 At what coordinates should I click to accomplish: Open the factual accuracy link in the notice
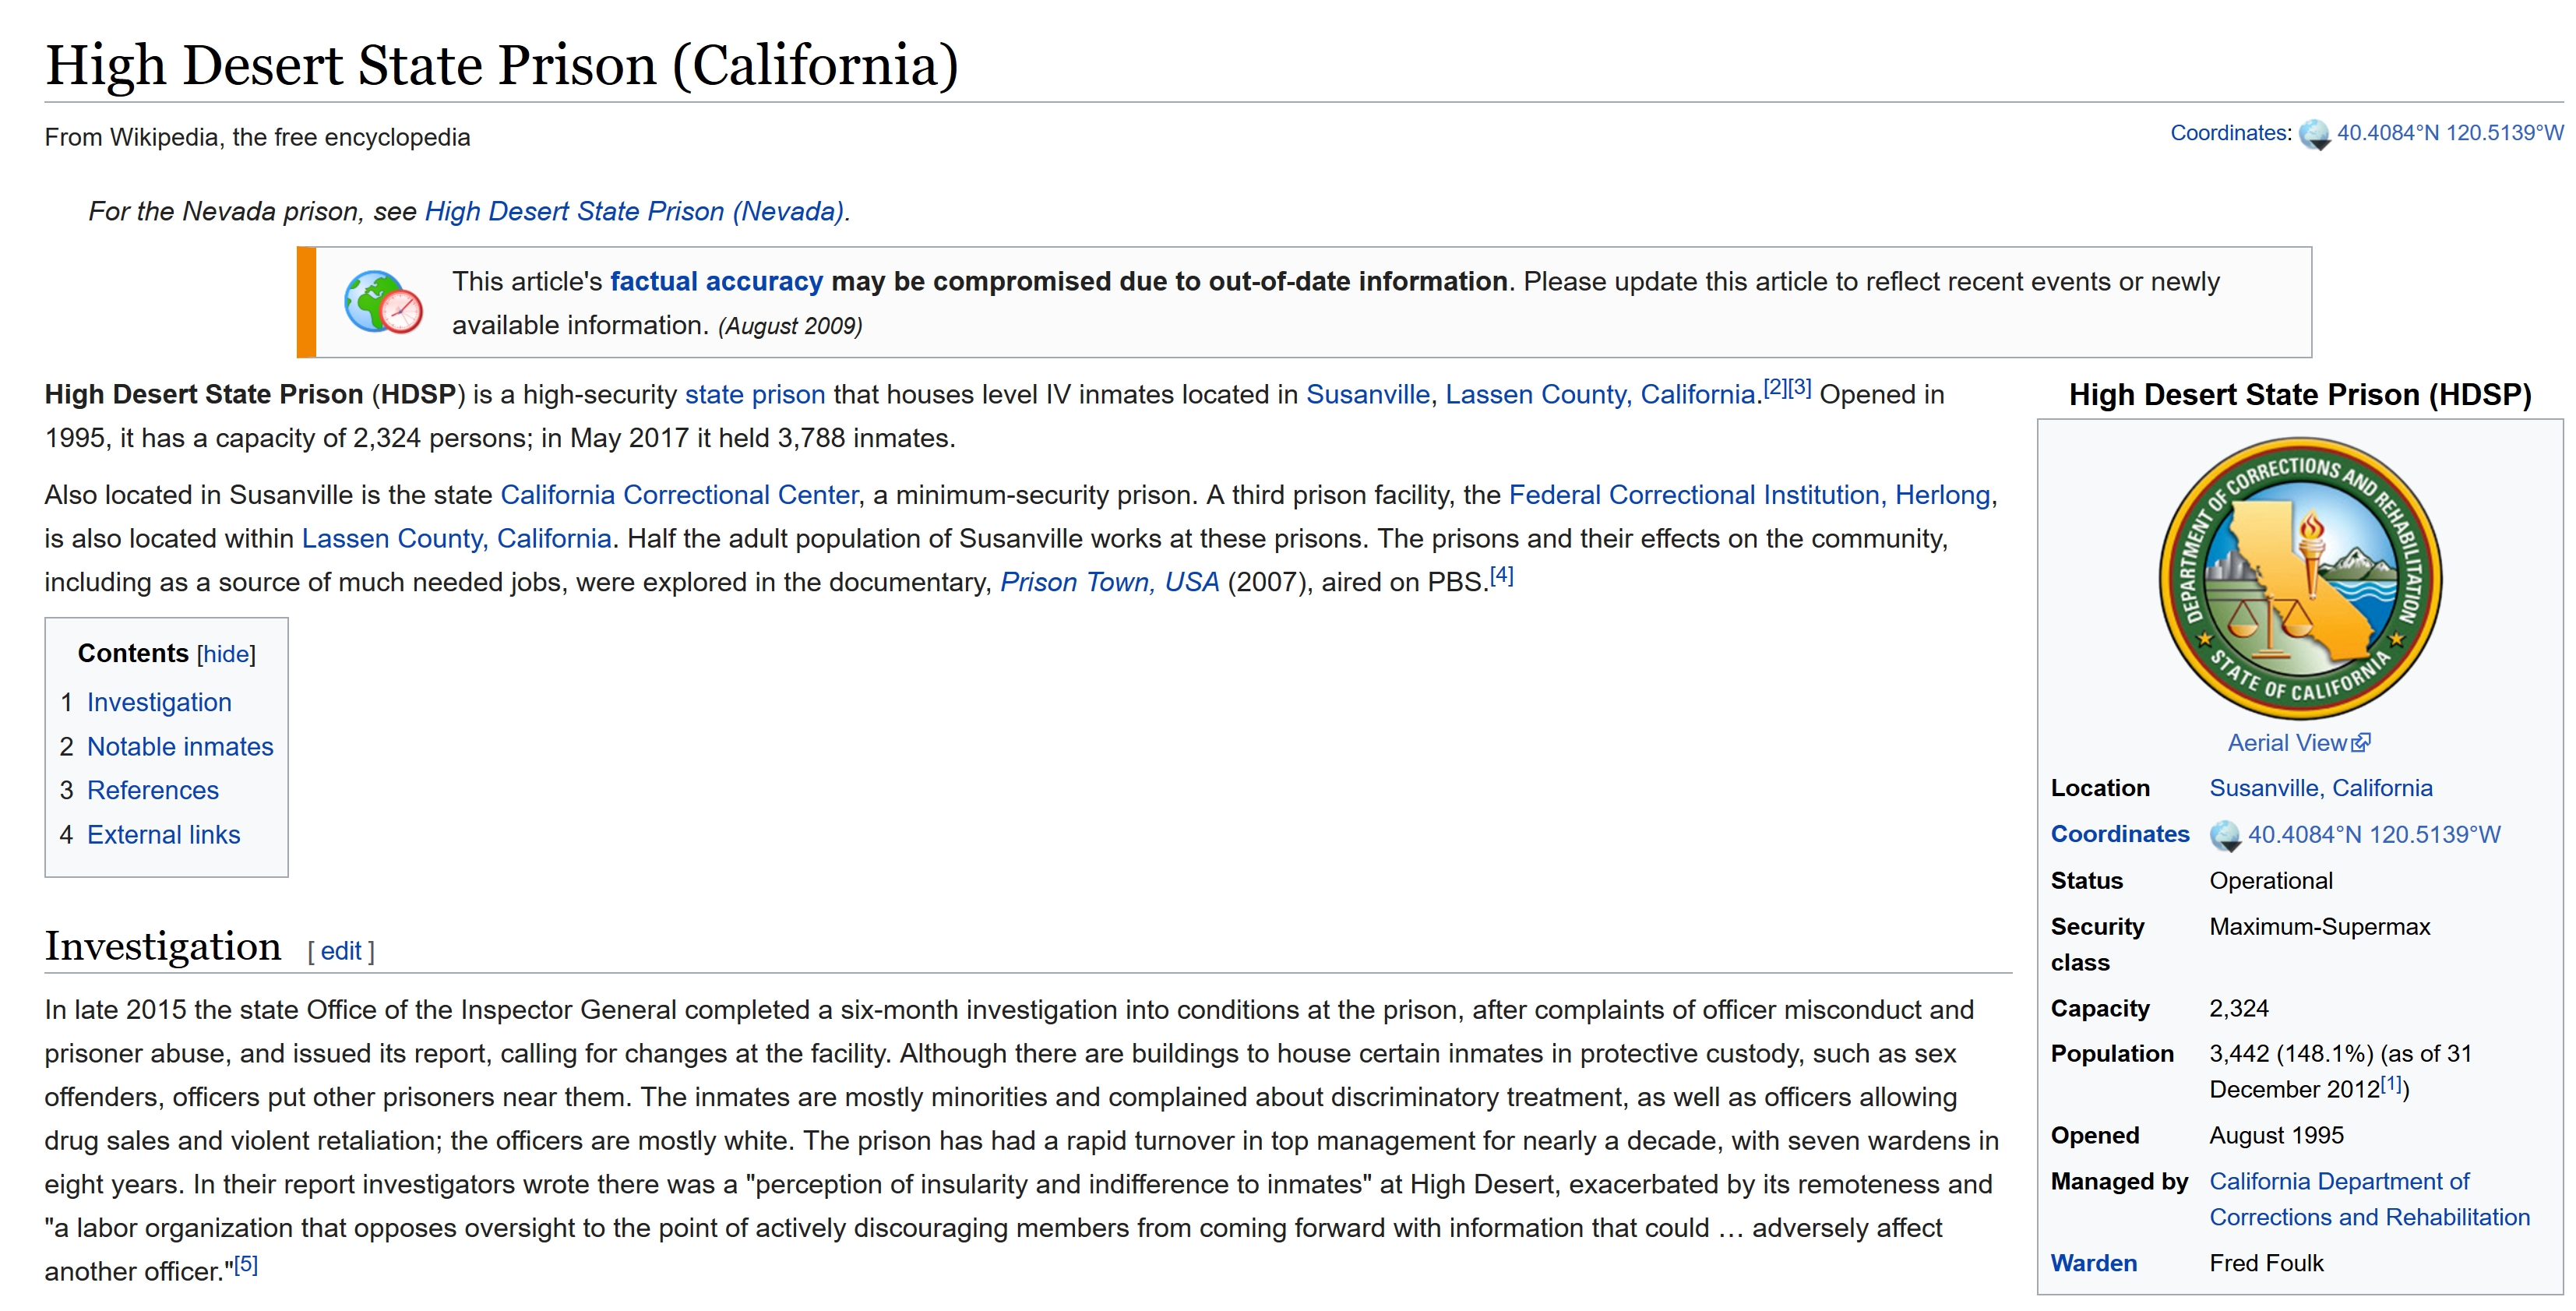716,281
